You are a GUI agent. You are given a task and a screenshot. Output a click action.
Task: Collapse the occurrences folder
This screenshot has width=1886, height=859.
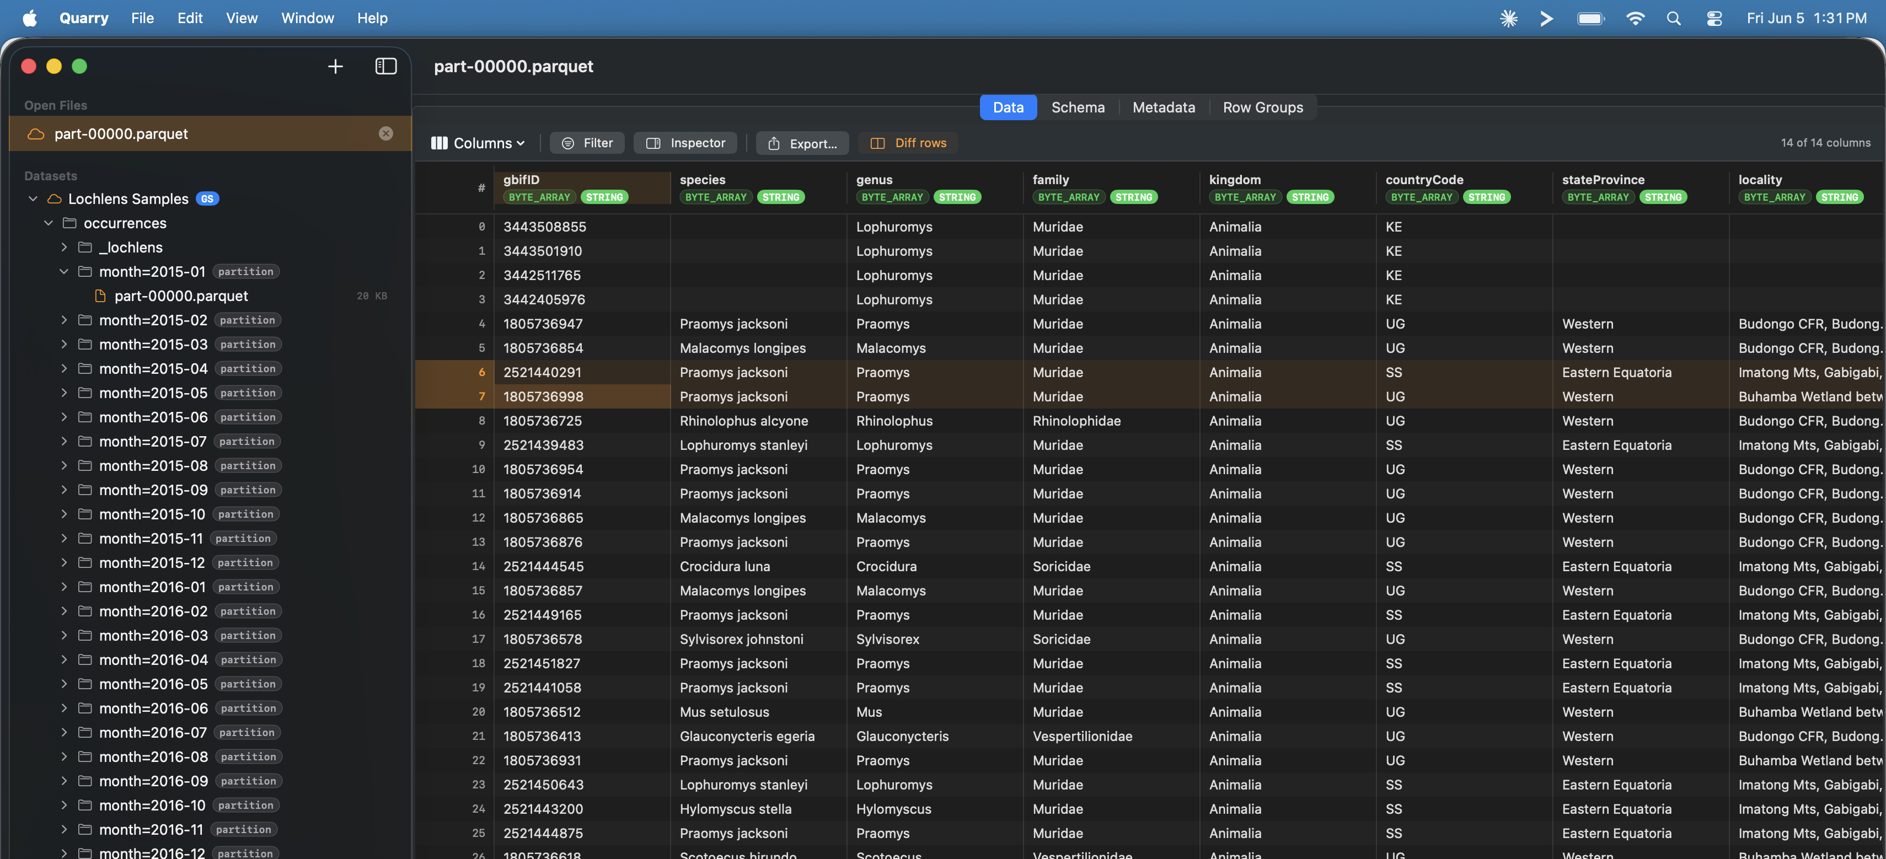(x=49, y=223)
